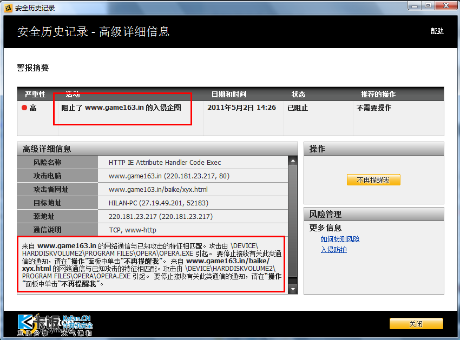Click the 关闭 button

pos(416,324)
